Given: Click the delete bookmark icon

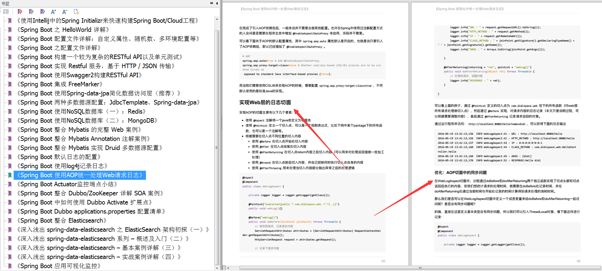Looking at the screenshot, I should 20,12.
